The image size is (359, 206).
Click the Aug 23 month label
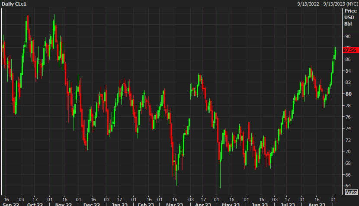(x=317, y=204)
